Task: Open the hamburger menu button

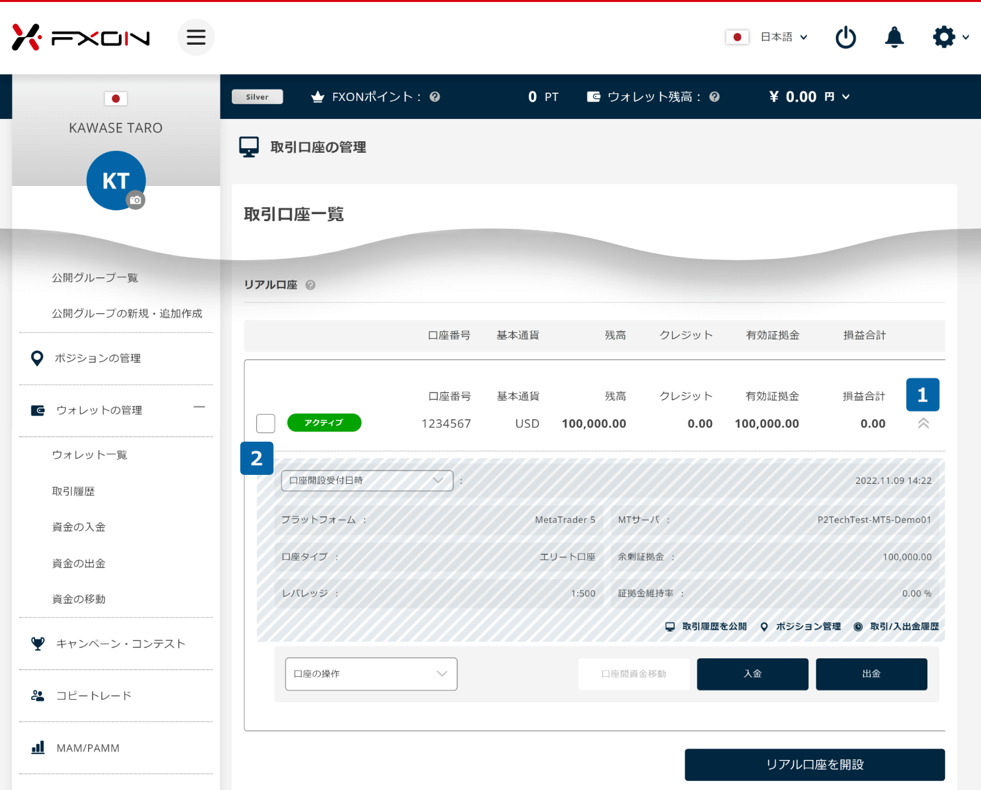Action: (196, 37)
